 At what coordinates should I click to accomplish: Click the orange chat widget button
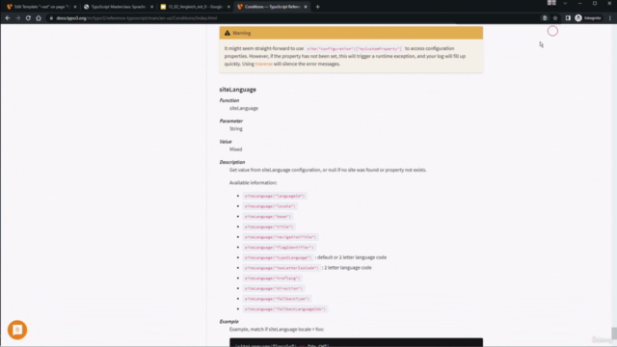[17, 330]
